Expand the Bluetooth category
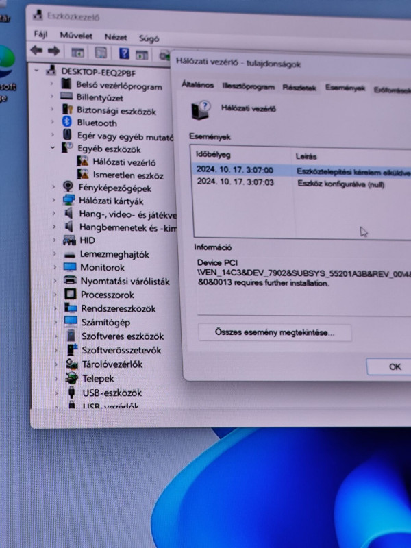 tap(53, 122)
